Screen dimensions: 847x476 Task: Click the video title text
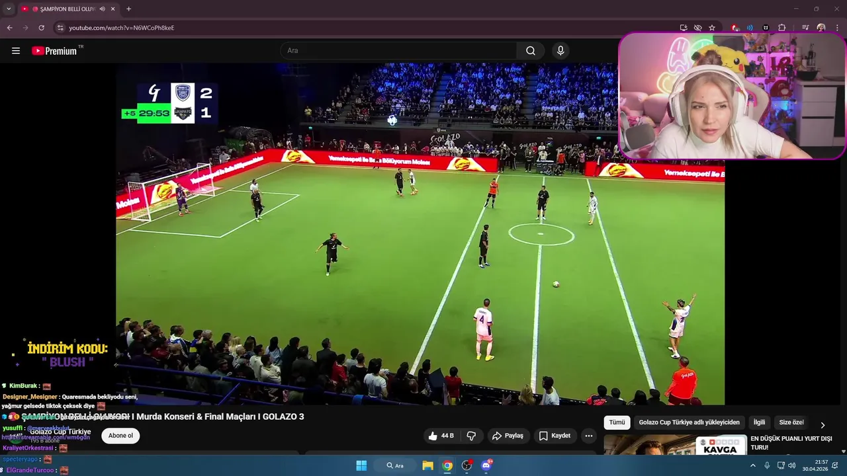(163, 416)
